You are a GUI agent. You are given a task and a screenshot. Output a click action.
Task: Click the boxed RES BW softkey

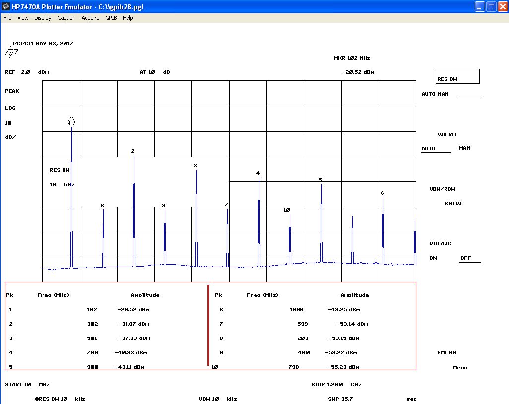[457, 77]
